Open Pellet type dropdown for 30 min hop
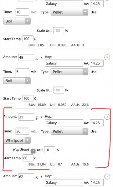Viewport: 113px width, 187px height. point(69,131)
